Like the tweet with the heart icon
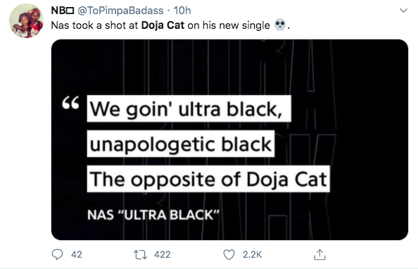Screen dimensions: 418x269 229,255
